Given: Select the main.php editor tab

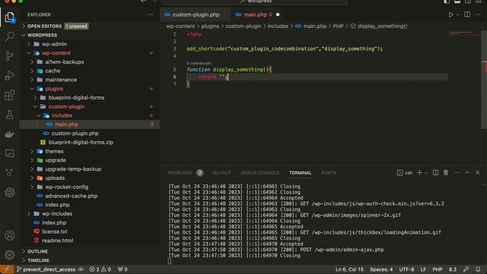Looking at the screenshot, I should click(x=257, y=14).
